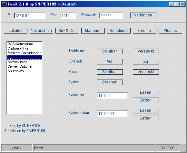Click into the IP address field
The width and height of the screenshot is (187, 153).
tap(30, 15)
